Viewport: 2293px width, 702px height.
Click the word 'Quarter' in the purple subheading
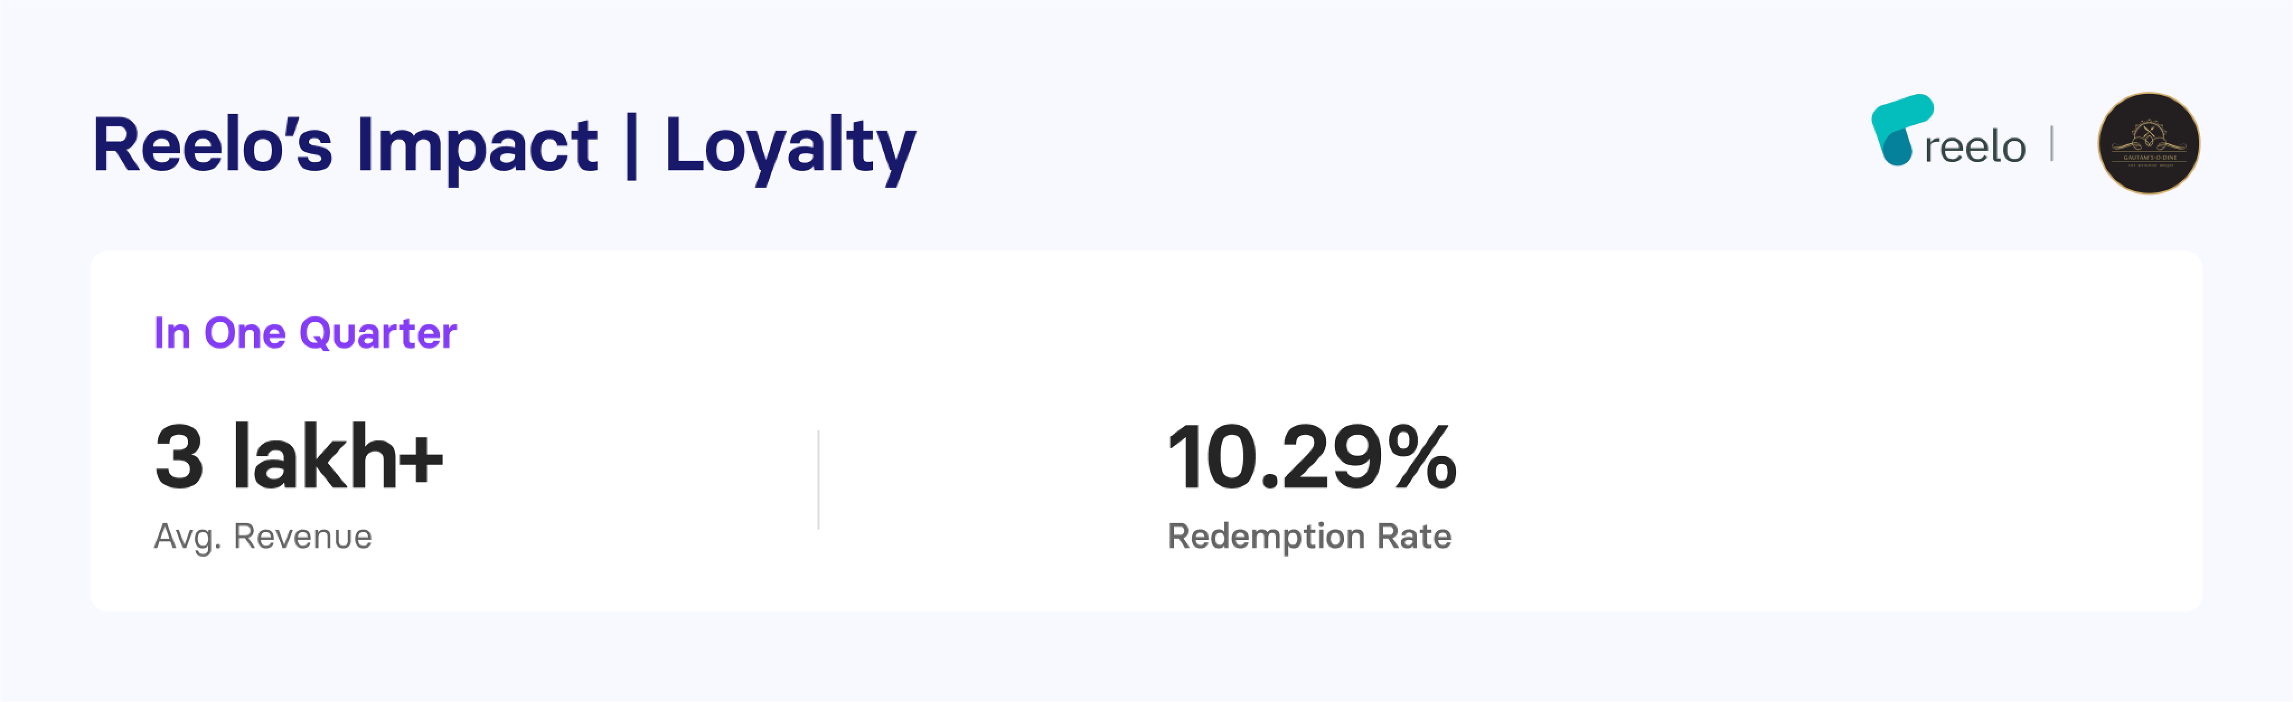pyautogui.click(x=378, y=334)
